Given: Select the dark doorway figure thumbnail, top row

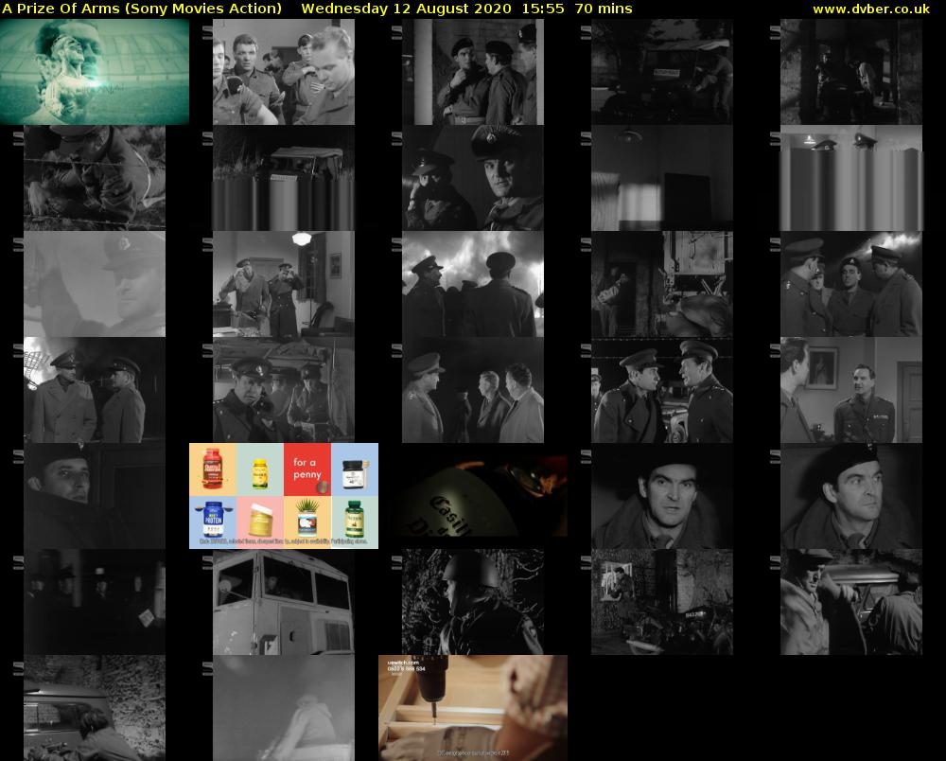Looking at the screenshot, I should tap(851, 72).
